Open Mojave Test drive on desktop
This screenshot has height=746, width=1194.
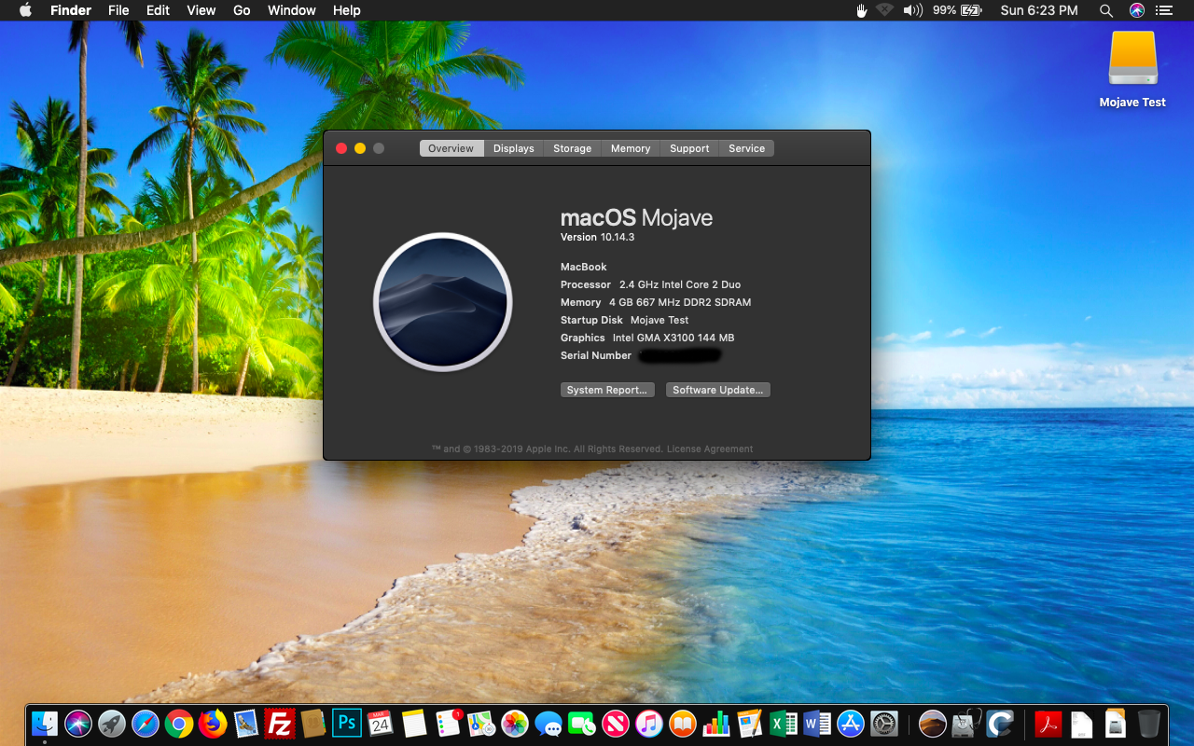point(1132,70)
